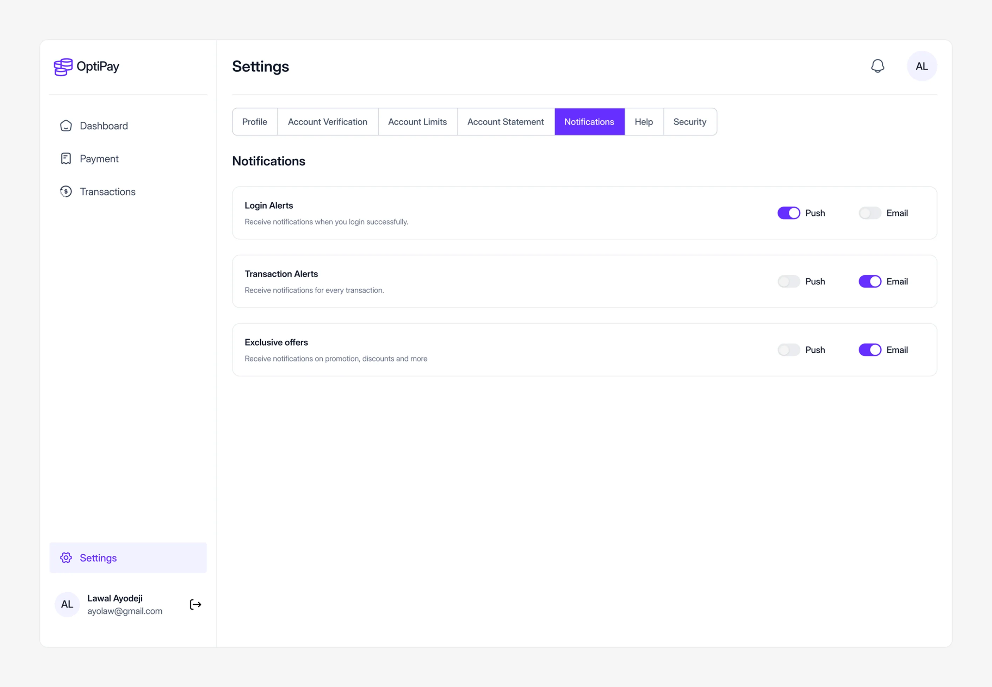
Task: Select Settings in the sidebar
Action: point(128,558)
